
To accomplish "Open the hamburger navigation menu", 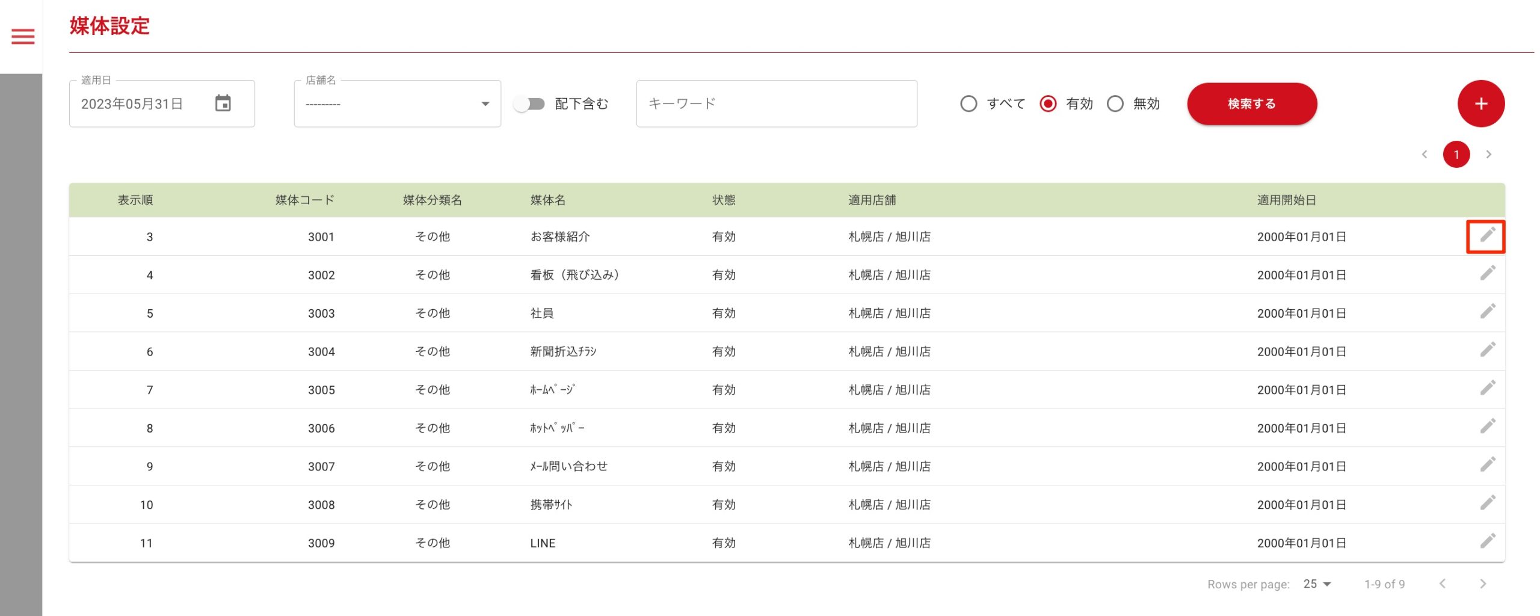I will (23, 37).
